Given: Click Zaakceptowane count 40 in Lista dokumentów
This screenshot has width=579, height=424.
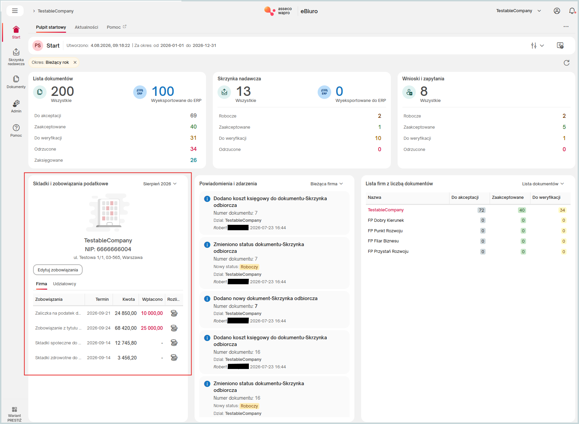Looking at the screenshot, I should point(193,127).
